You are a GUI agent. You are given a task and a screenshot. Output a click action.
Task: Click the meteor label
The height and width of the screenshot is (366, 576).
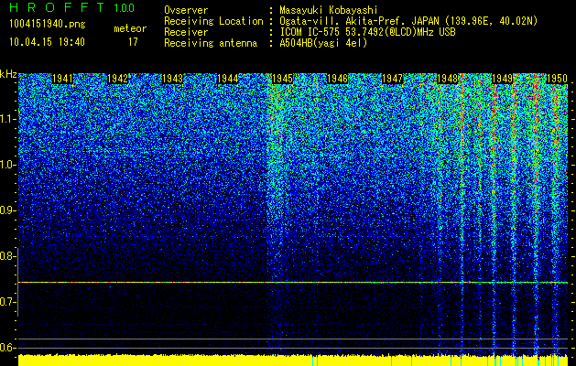pos(130,28)
